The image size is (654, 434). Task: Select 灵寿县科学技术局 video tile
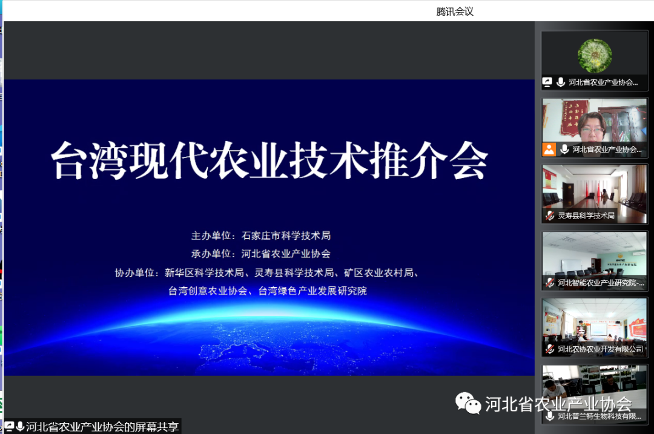click(x=595, y=194)
